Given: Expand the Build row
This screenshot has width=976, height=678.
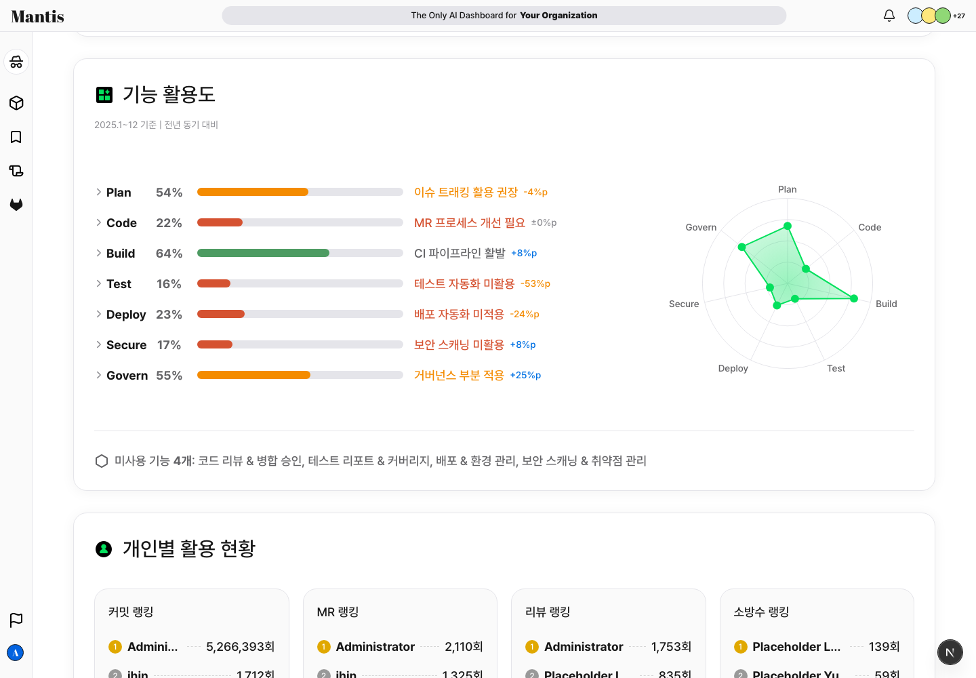Looking at the screenshot, I should (99, 253).
